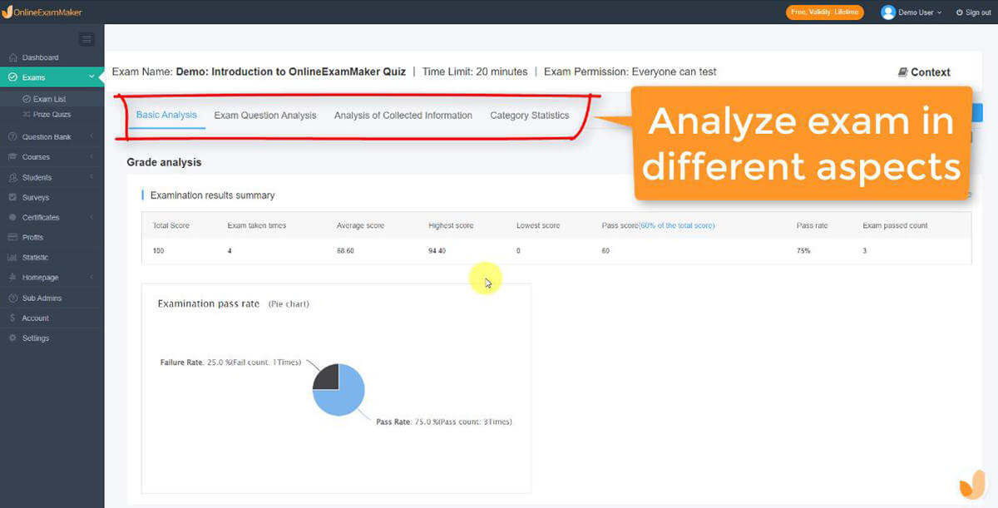Toggle the sidebar with the hamburger icon
The image size is (998, 508).
86,39
